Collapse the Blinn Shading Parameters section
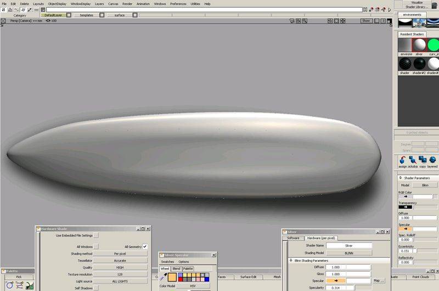The height and width of the screenshot is (291, 439). pos(291,260)
